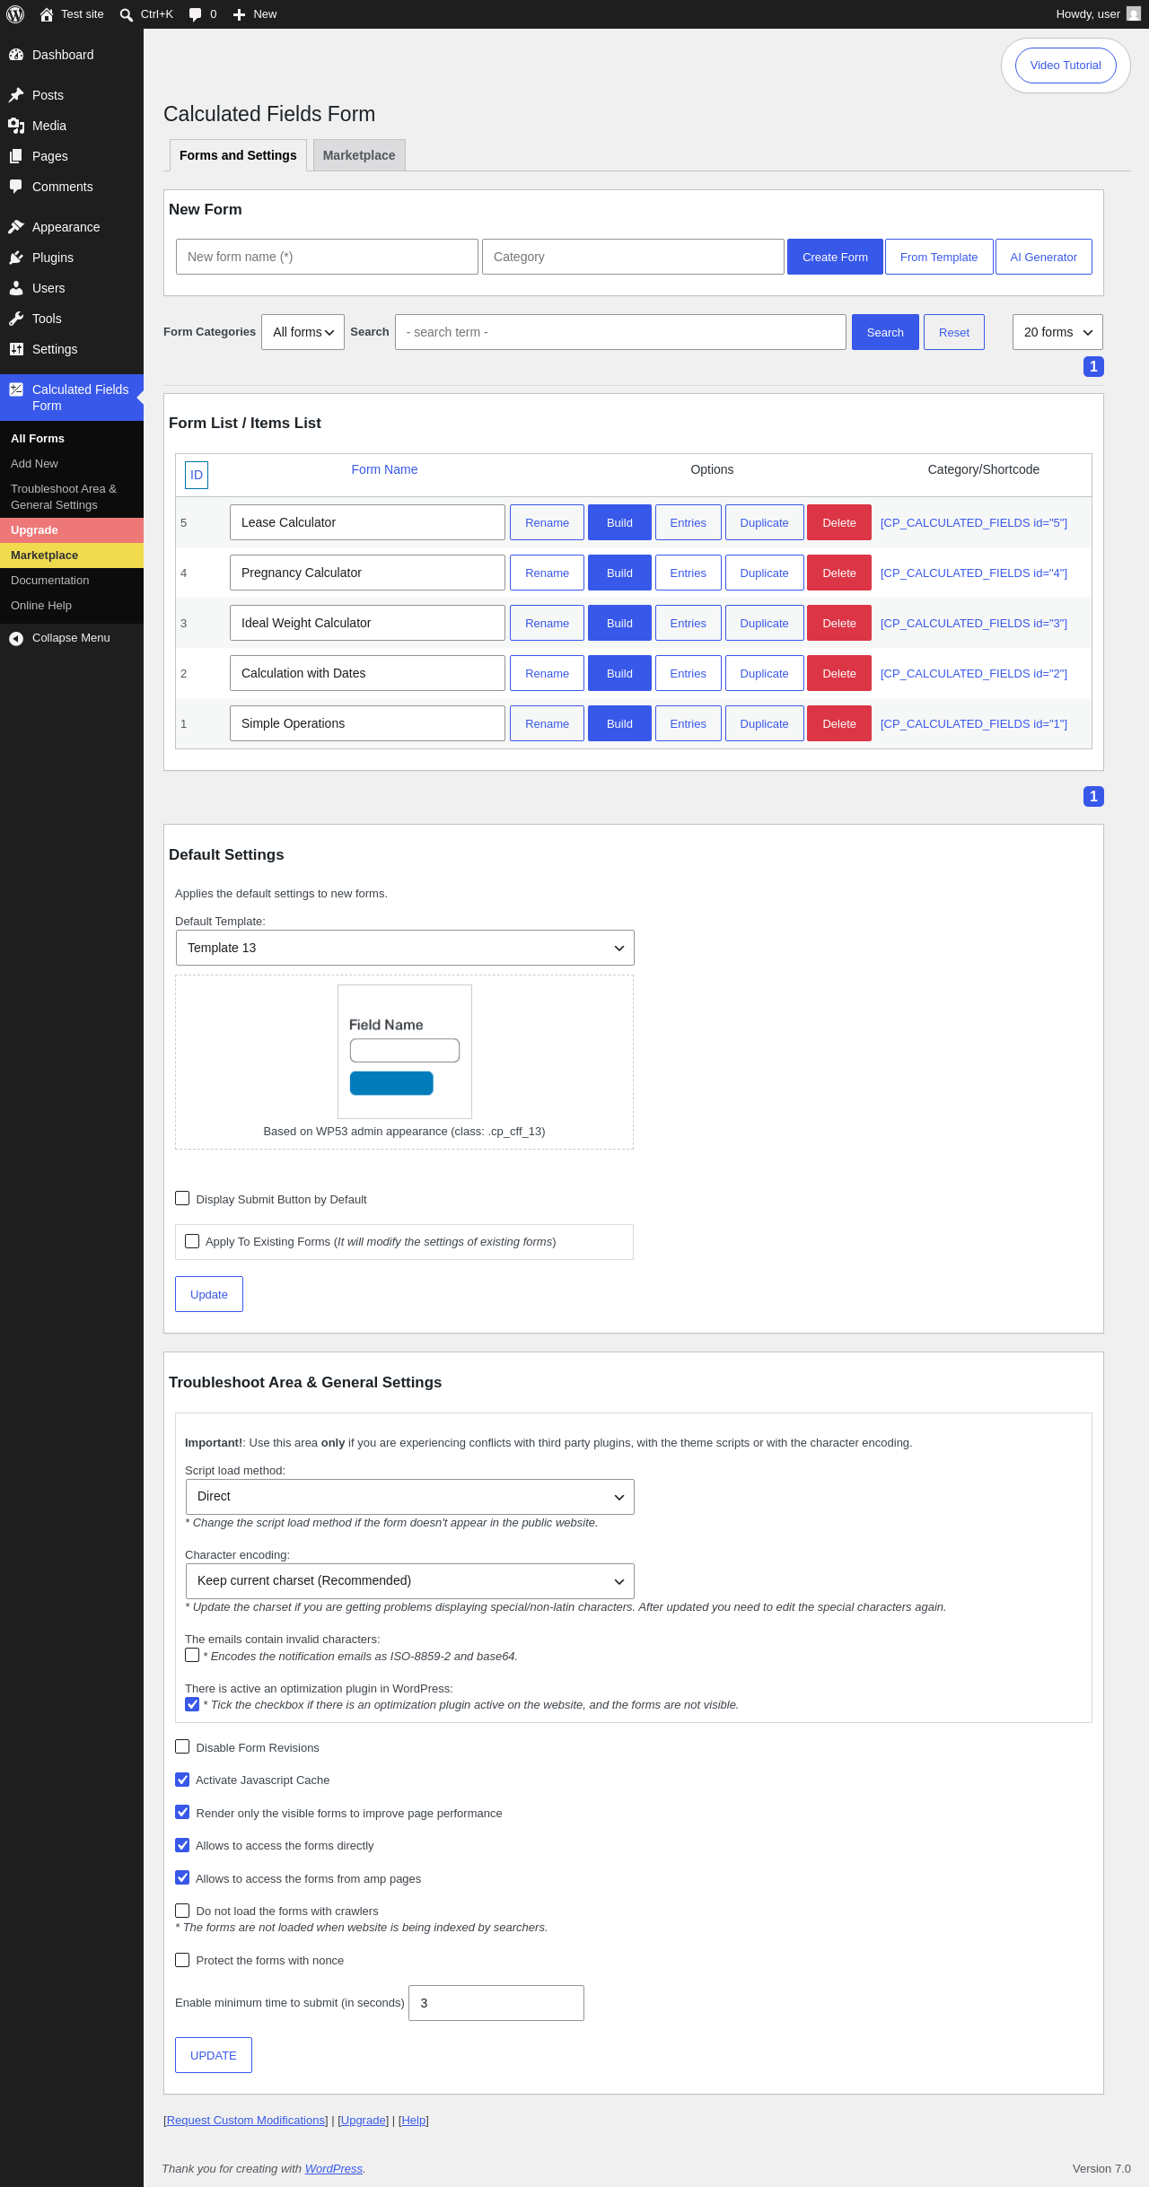This screenshot has width=1149, height=2187.
Task: Untick the optimization plugin active checkbox
Action: [x=192, y=1704]
